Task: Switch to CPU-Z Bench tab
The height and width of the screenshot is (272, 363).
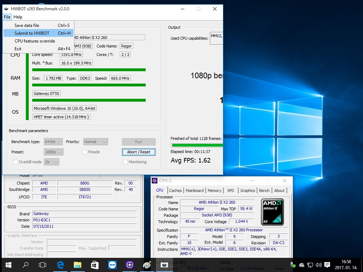Action: point(264,190)
